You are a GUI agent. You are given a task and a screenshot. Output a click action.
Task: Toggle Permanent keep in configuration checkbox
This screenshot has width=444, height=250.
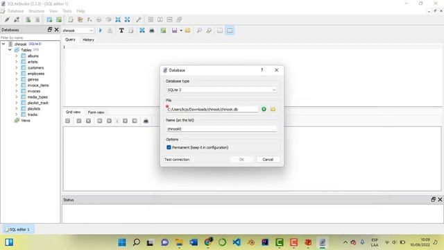point(169,147)
